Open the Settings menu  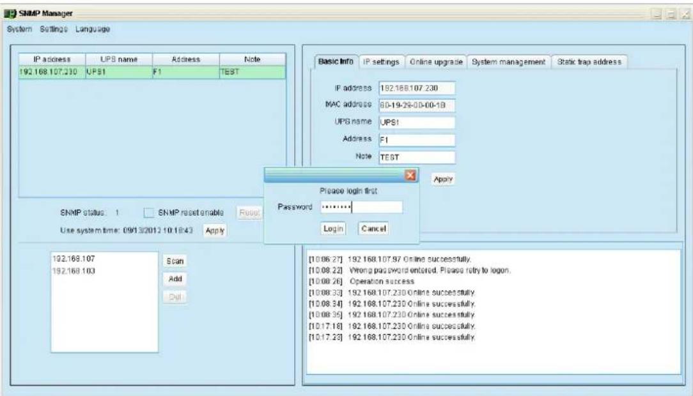[x=54, y=29]
